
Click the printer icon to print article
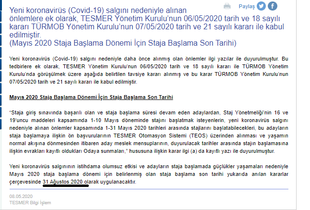pyautogui.click(x=227, y=6)
